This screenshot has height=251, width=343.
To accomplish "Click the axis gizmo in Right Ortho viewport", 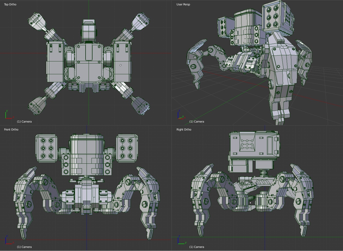I will tap(180, 241).
